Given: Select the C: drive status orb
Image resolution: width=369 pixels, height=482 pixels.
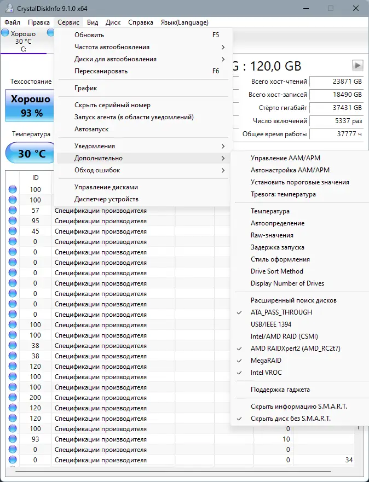Looking at the screenshot, I should [x=5, y=33].
